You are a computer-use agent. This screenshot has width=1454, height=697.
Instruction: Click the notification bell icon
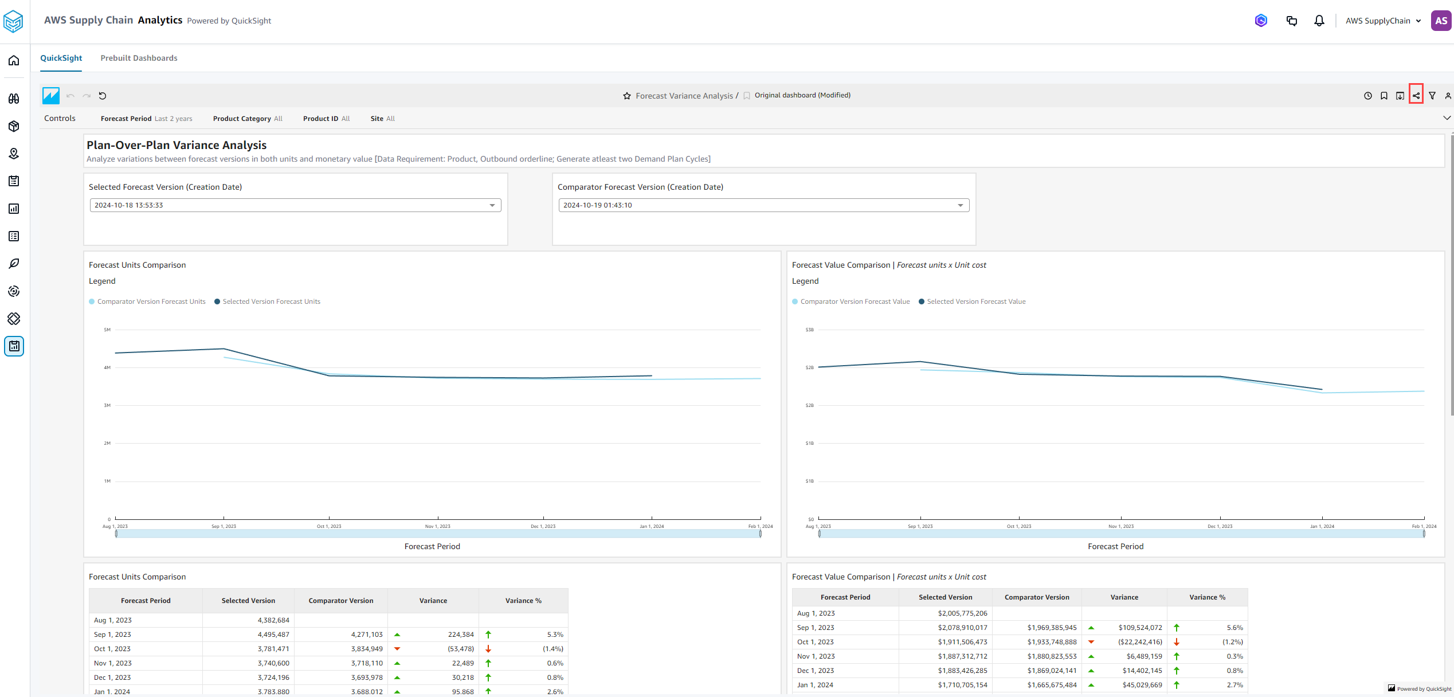click(x=1319, y=21)
